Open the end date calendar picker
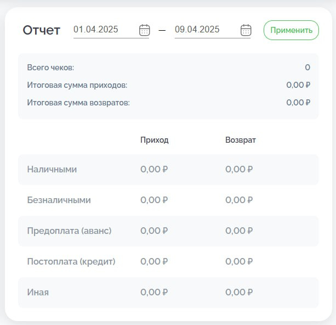The width and height of the screenshot is (336, 325). (246, 30)
